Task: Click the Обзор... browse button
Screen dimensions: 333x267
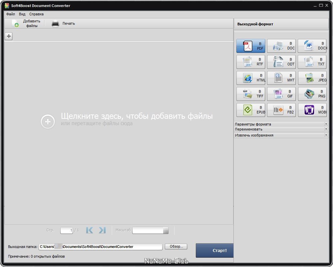Action: [x=176, y=247]
